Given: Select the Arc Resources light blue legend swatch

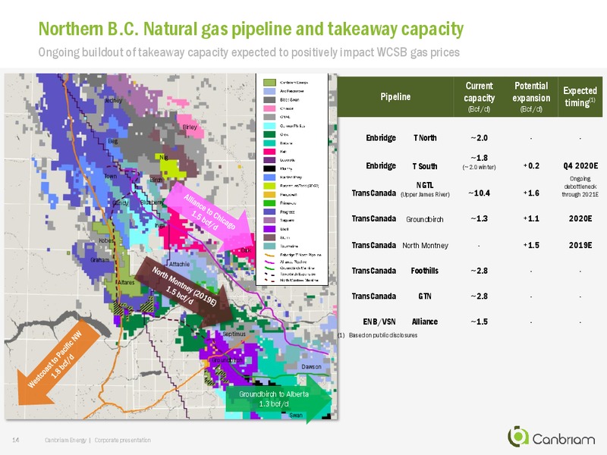Looking at the screenshot, I should [x=269, y=91].
